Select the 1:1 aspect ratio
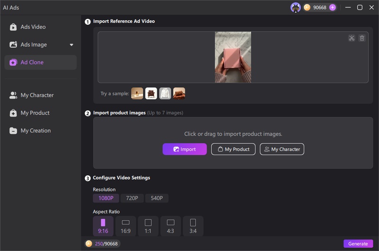This screenshot has width=379, height=251. click(x=148, y=226)
